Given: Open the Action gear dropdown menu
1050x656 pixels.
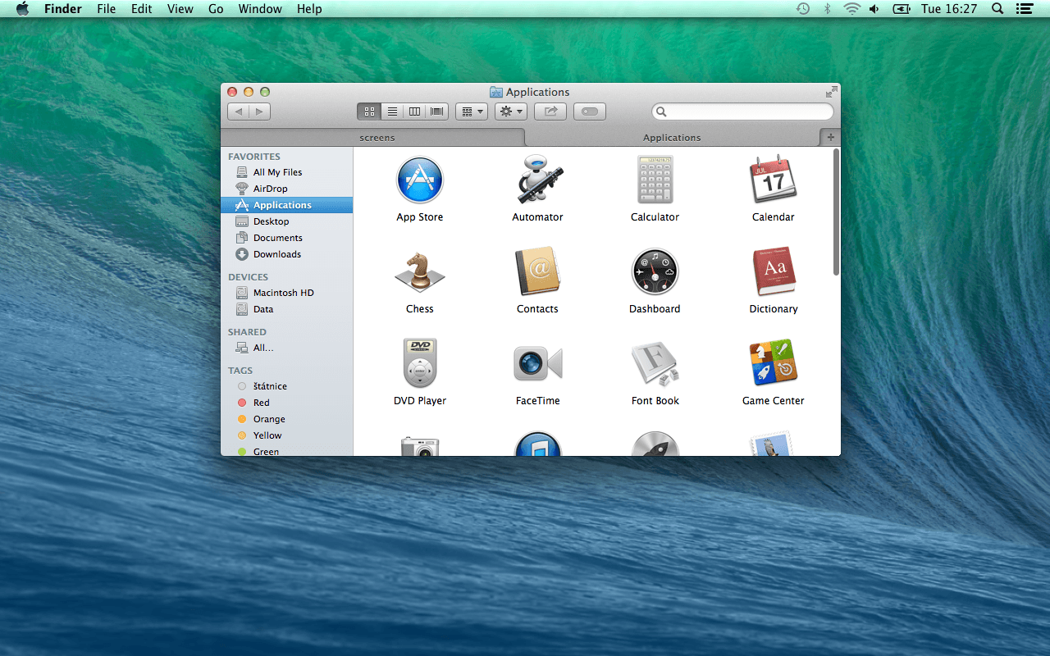Looking at the screenshot, I should [511, 112].
